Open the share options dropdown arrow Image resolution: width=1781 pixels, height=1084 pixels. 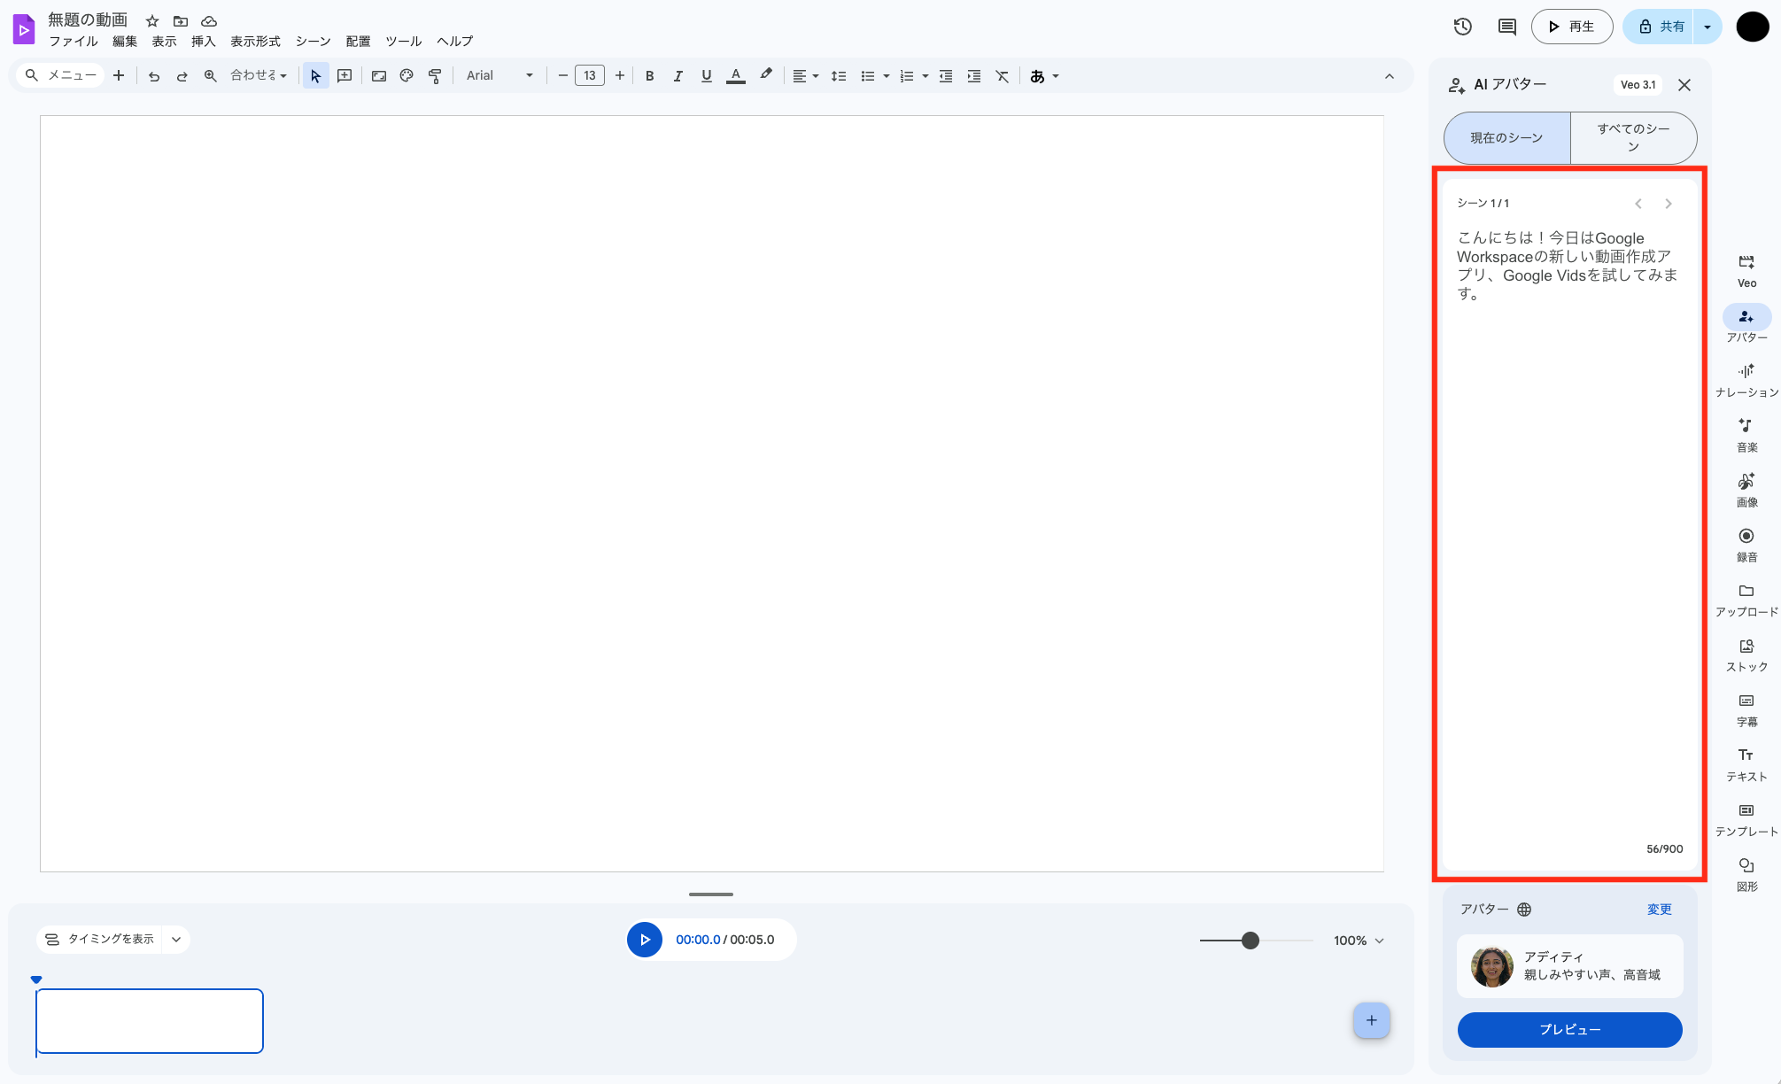click(x=1707, y=27)
